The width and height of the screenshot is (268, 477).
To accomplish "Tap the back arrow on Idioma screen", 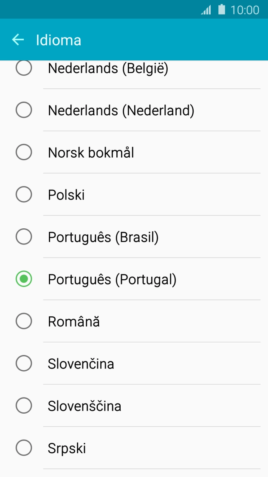I will click(18, 40).
